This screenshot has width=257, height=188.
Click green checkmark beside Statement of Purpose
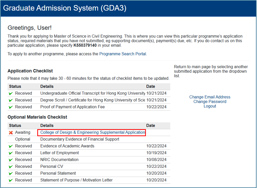click(11, 180)
